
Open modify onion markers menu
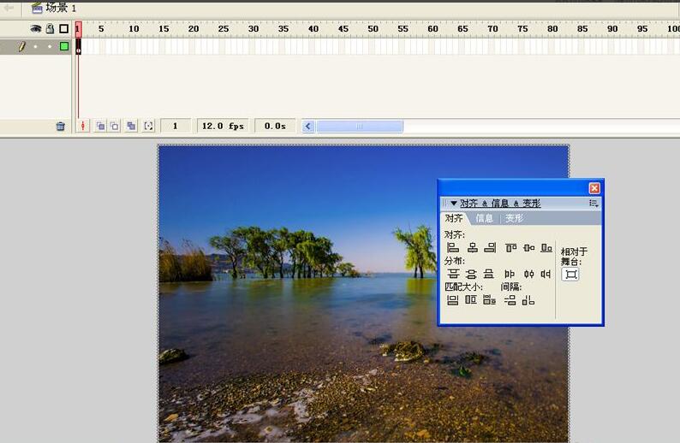coord(148,126)
